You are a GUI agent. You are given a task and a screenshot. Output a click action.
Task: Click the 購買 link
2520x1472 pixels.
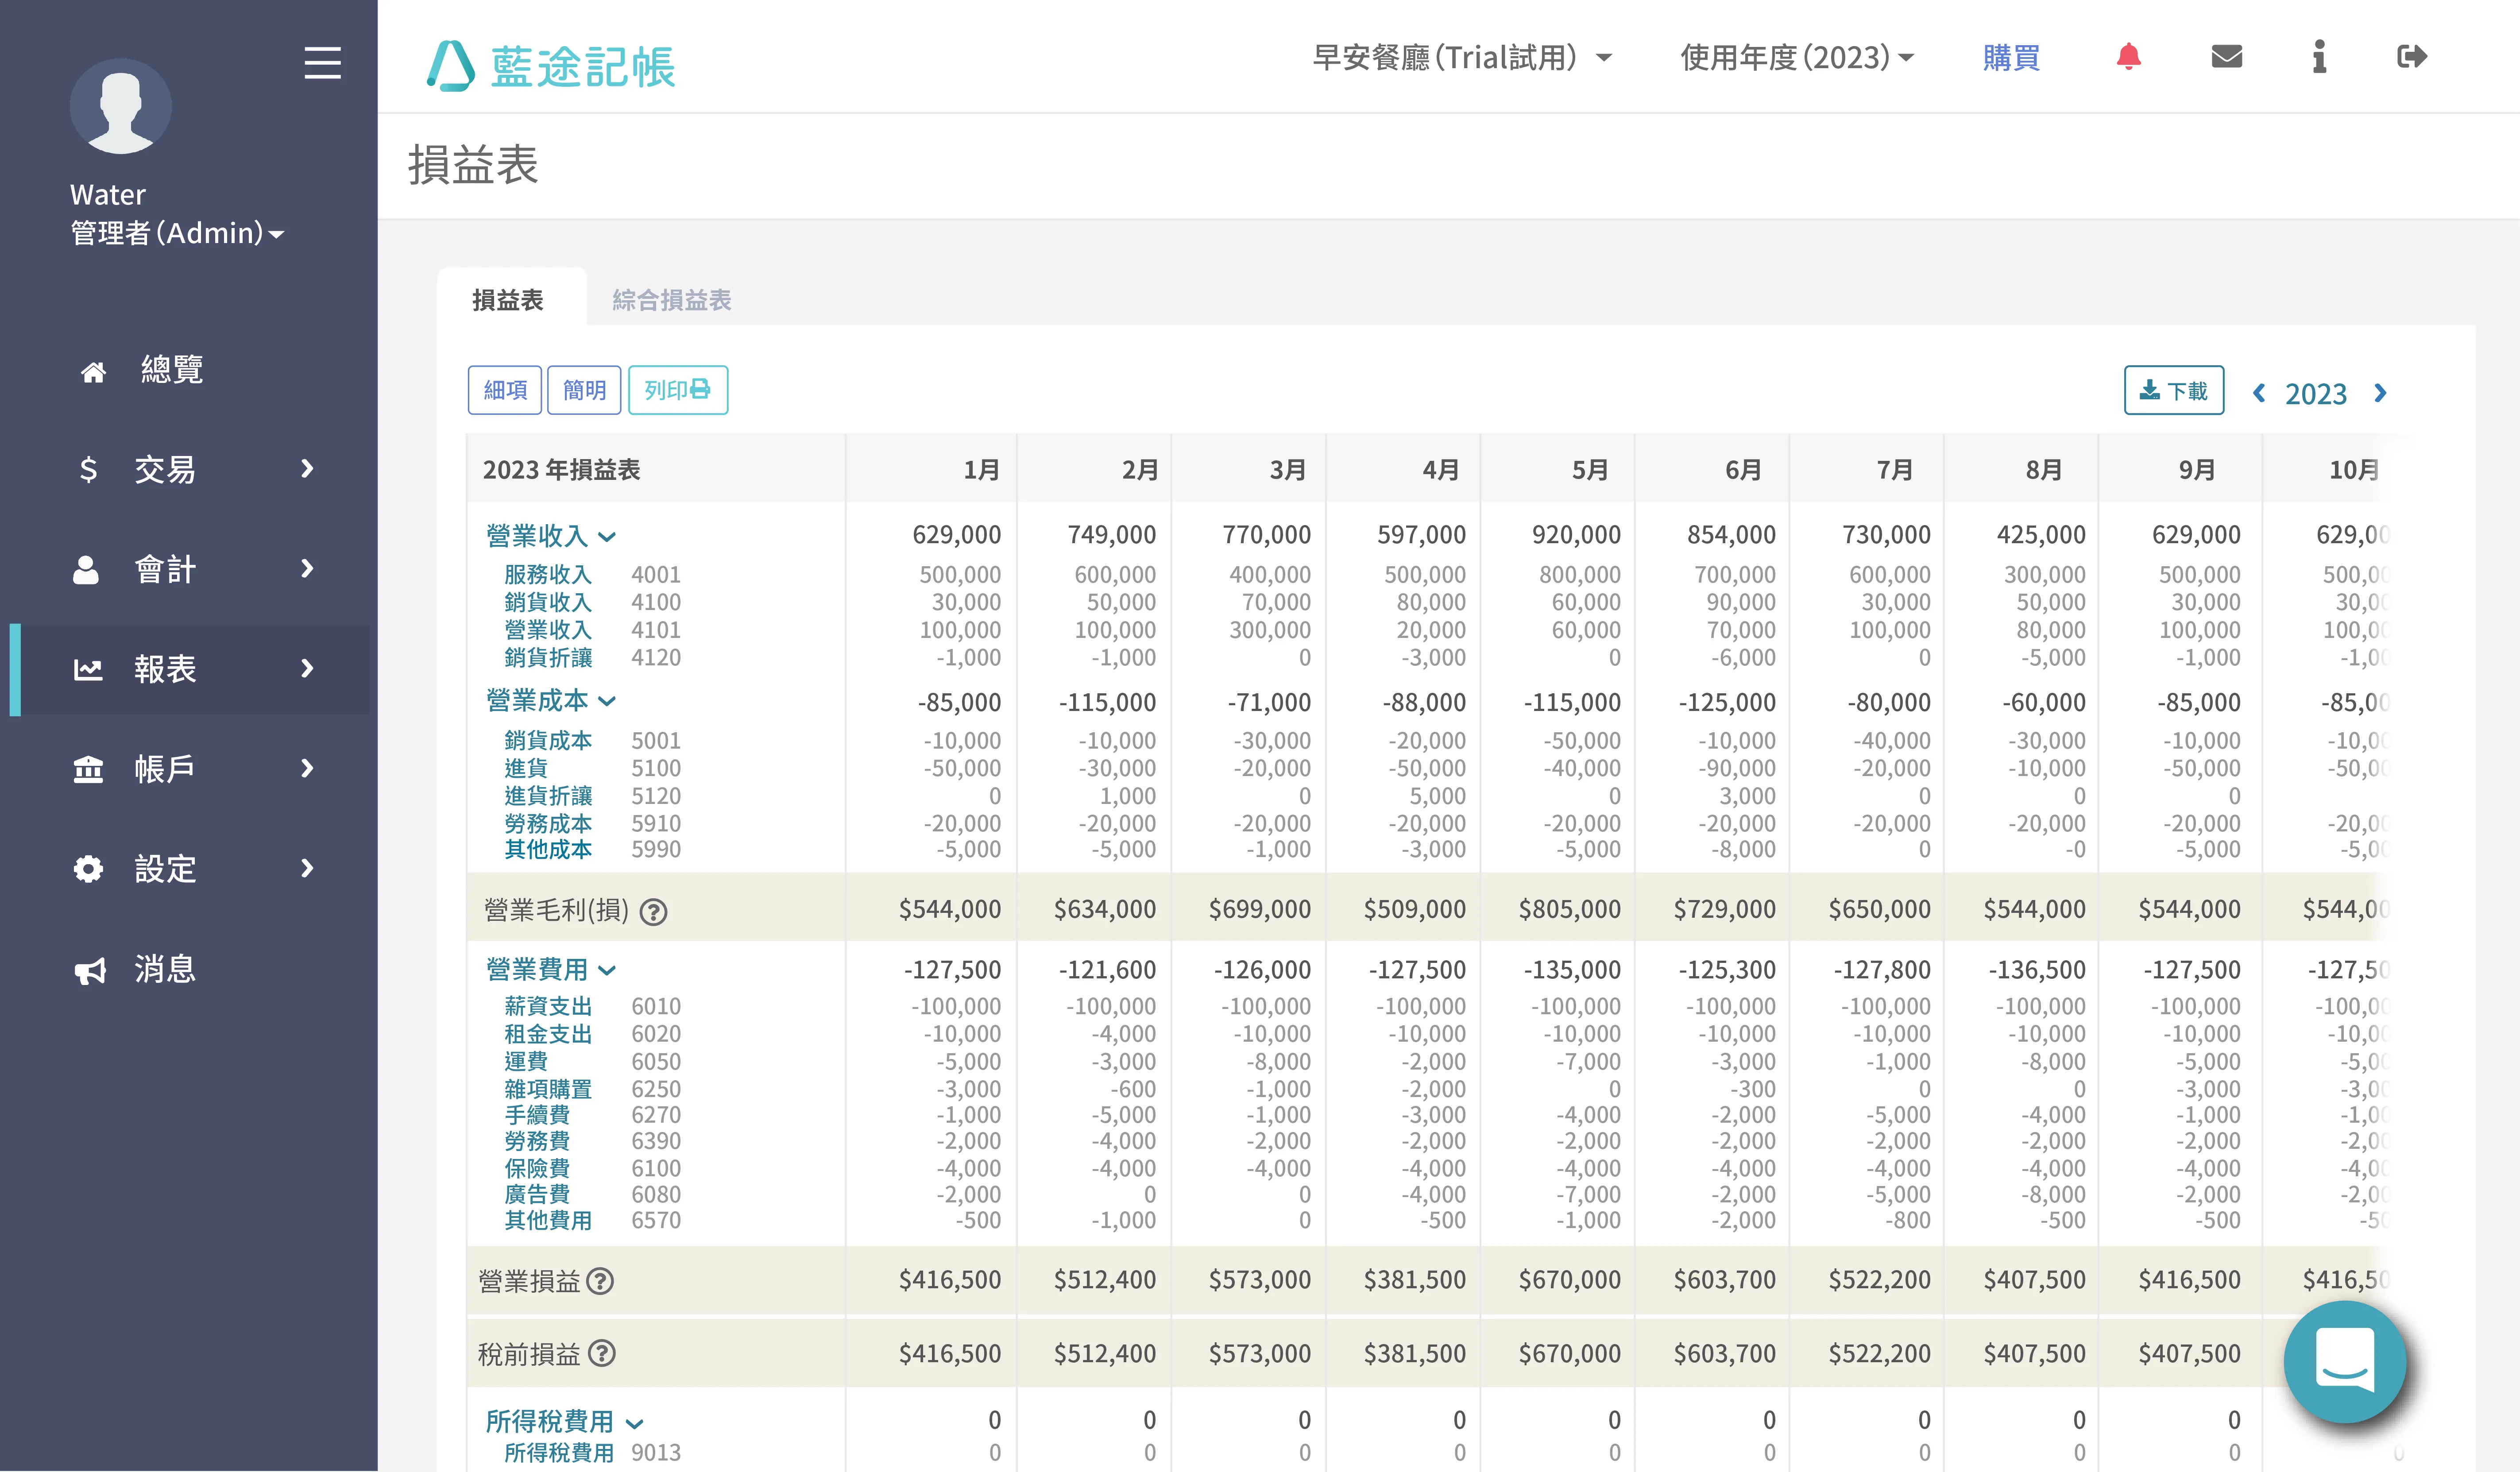point(2011,57)
